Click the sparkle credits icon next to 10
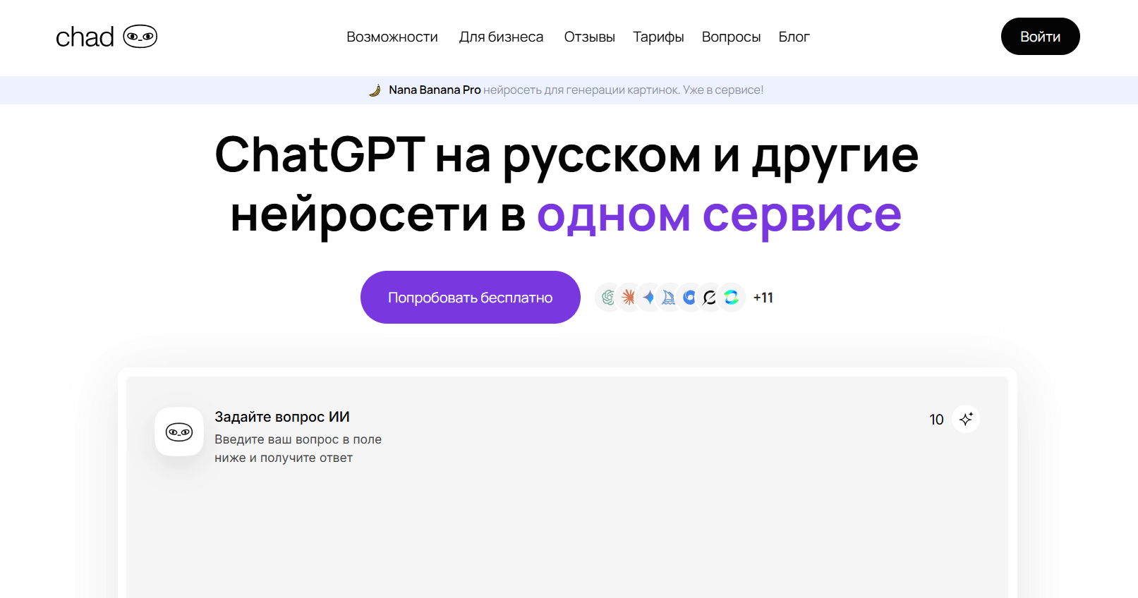 [x=966, y=419]
